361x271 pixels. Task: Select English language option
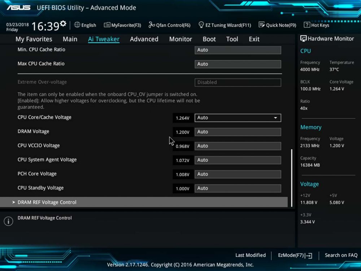(x=89, y=25)
